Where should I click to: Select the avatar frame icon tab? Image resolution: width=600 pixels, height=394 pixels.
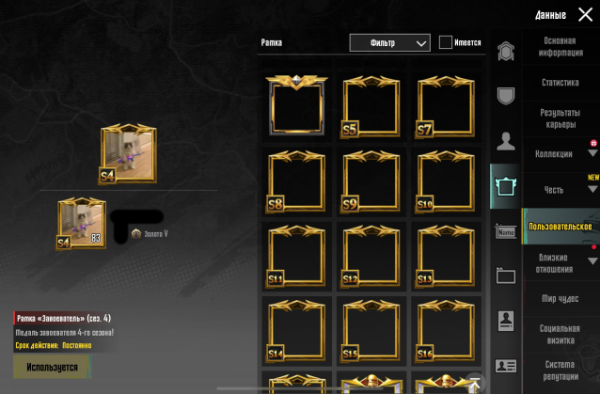coord(505,186)
